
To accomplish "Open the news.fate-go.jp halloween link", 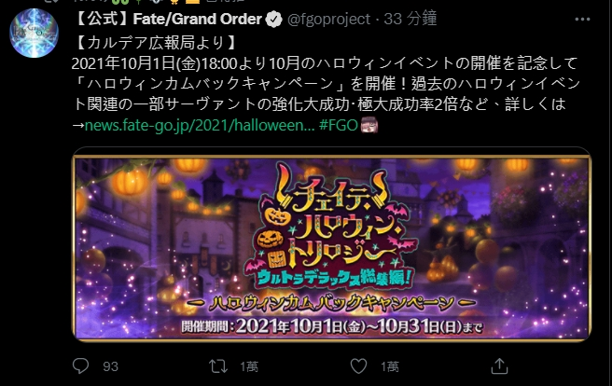I will [200, 125].
